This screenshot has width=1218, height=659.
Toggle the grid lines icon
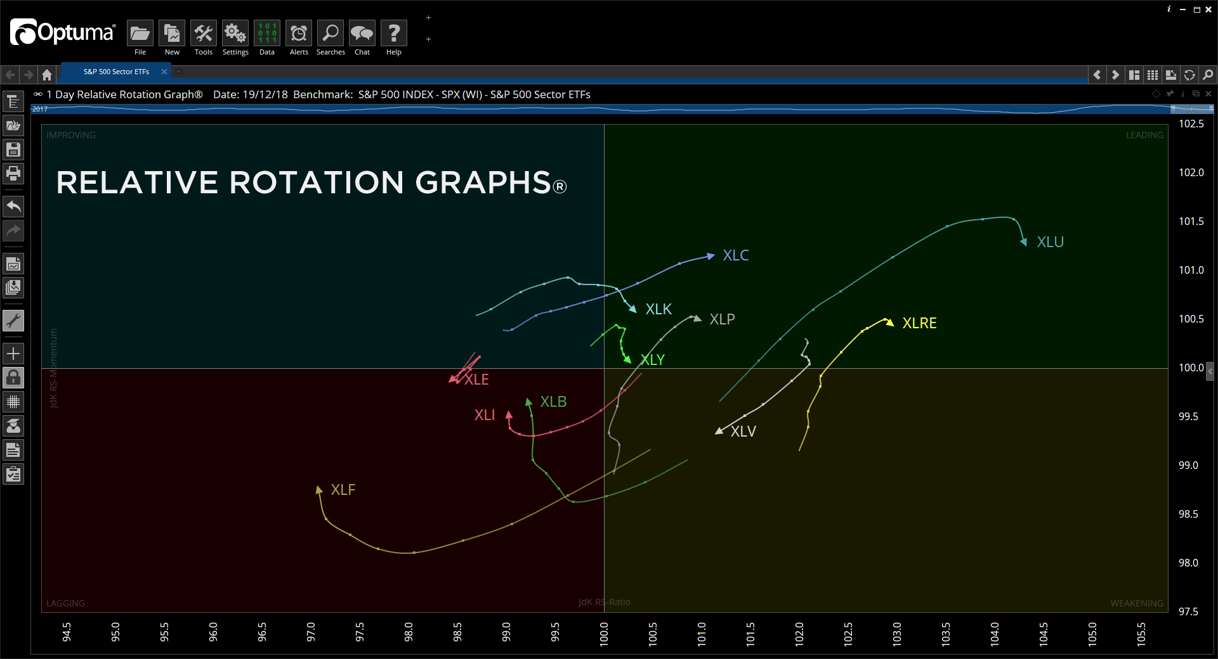click(x=13, y=402)
